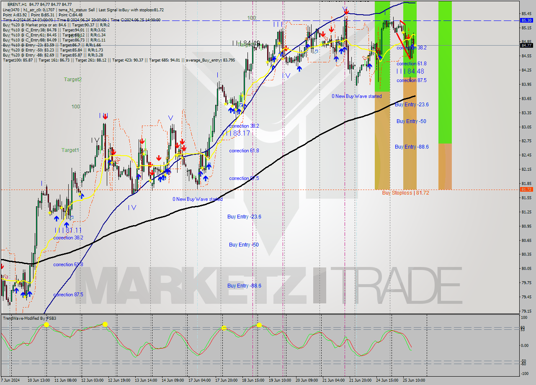This screenshot has height=385, width=536.
Task: Click the 80.65 price axis label
Action: 527,240
